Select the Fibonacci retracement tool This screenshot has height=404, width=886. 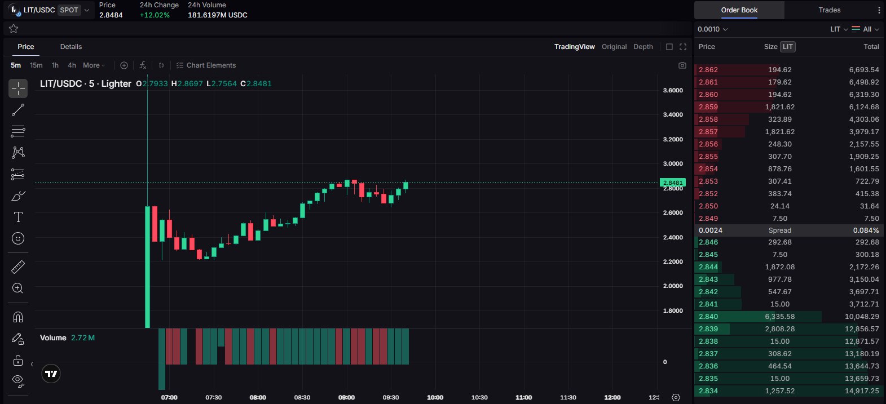[18, 131]
